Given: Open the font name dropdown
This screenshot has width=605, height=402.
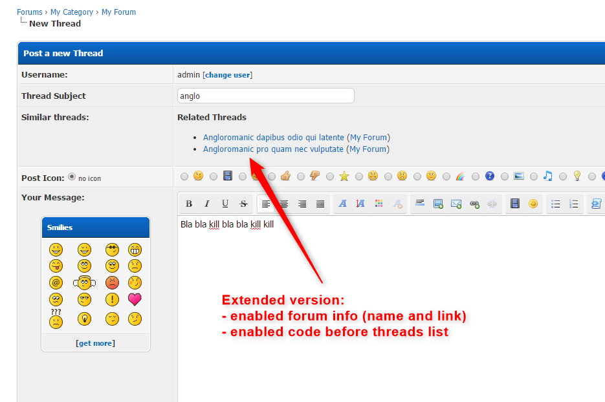Looking at the screenshot, I should click(x=342, y=204).
